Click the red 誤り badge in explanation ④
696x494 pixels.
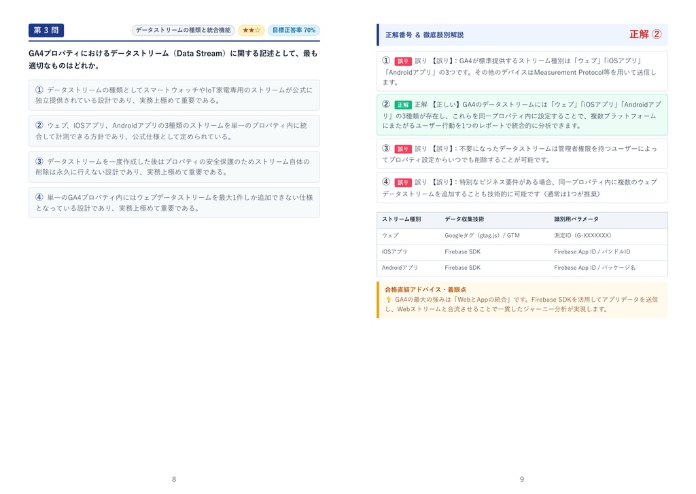pos(402,182)
